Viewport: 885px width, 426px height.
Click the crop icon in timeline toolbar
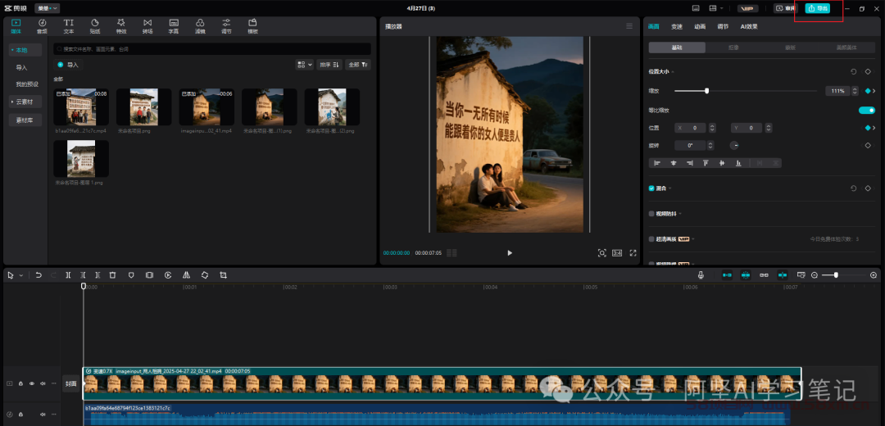pos(223,274)
